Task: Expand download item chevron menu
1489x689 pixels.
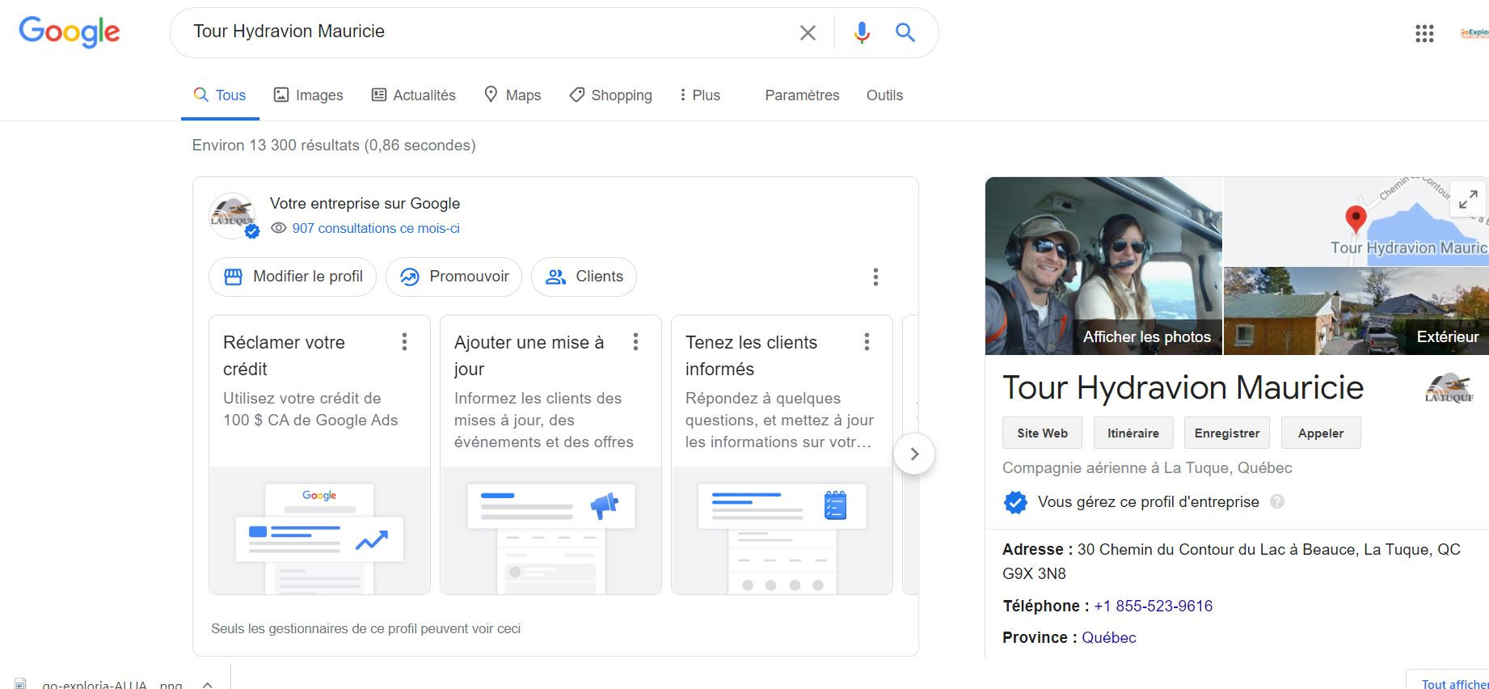Action: click(x=208, y=684)
